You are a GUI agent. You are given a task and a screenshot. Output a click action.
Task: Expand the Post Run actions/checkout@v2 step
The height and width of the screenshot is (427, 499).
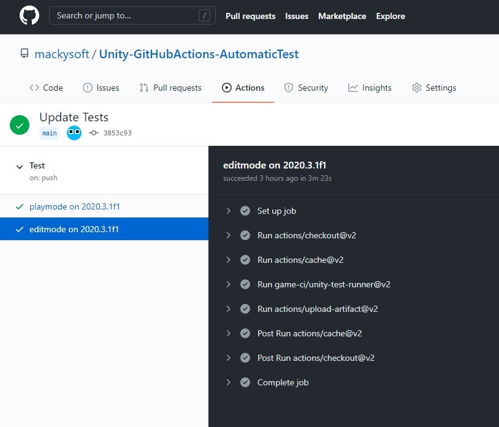click(x=228, y=357)
